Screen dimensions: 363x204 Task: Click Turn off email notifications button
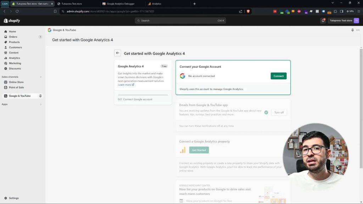tap(279, 112)
